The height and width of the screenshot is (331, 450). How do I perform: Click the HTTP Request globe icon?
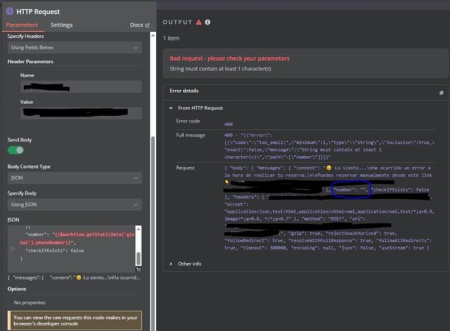click(x=10, y=11)
